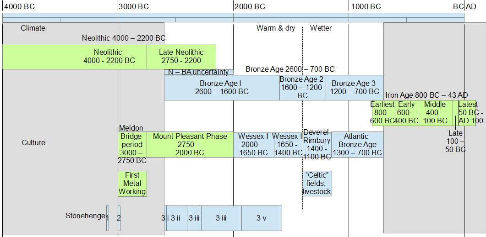Click the Late Neolithic 2750 - 2200 block

(181, 57)
